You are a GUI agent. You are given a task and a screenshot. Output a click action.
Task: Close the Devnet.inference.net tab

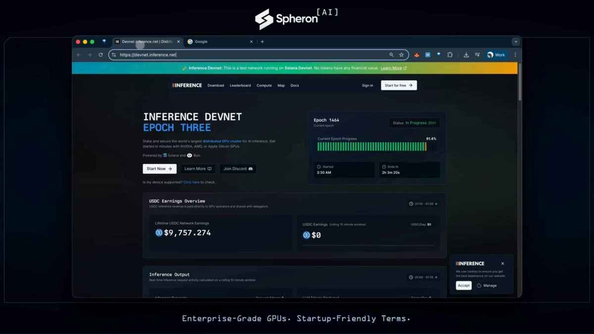click(178, 42)
